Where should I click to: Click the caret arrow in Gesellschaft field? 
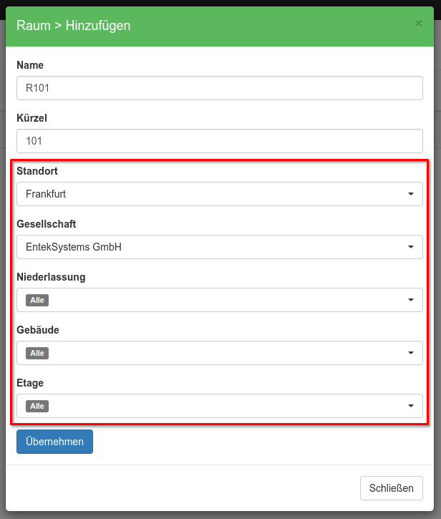click(411, 247)
